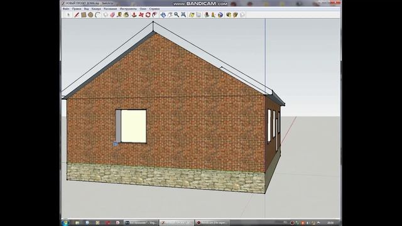This screenshot has height=226, width=402.
Task: Click the stone foundation face of house
Action: pos(166,178)
